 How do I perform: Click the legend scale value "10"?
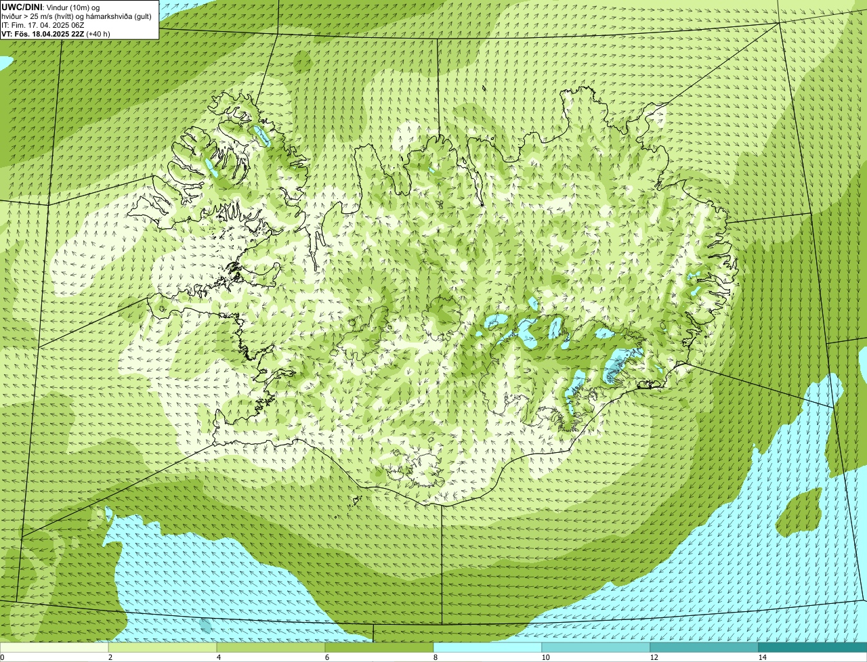[x=545, y=657]
